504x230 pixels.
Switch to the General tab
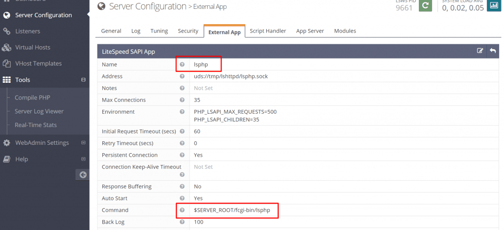point(111,31)
